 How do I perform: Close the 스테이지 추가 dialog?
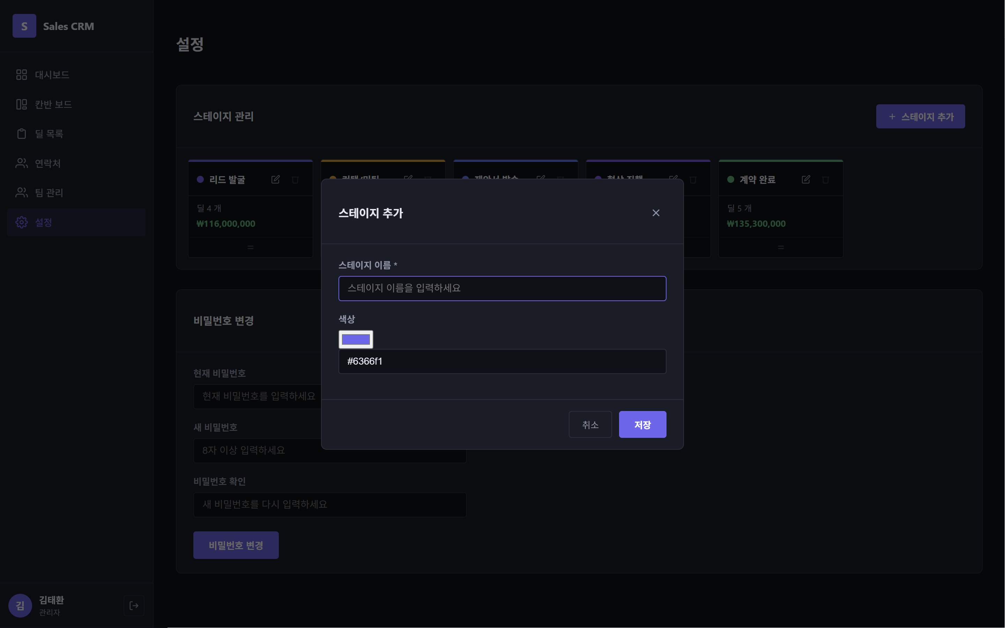pos(656,213)
